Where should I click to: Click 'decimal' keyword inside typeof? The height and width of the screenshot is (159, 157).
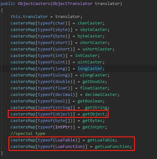tap(64, 95)
